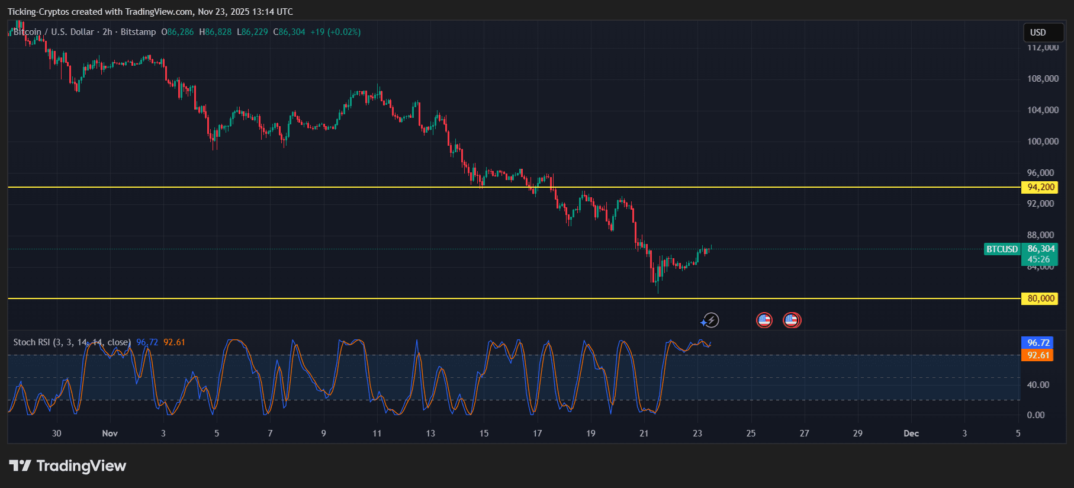Click the stacked US flag events icon

[792, 320]
